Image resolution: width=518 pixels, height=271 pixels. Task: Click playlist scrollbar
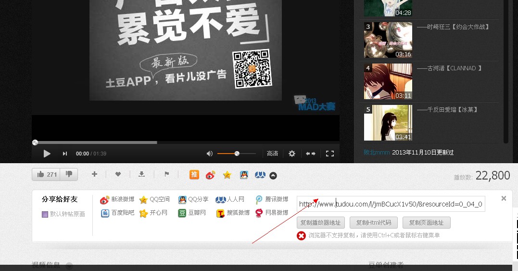[x=505, y=71]
